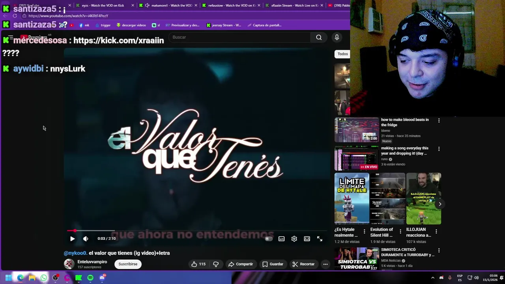Start voice search with the microphone icon

point(337,37)
